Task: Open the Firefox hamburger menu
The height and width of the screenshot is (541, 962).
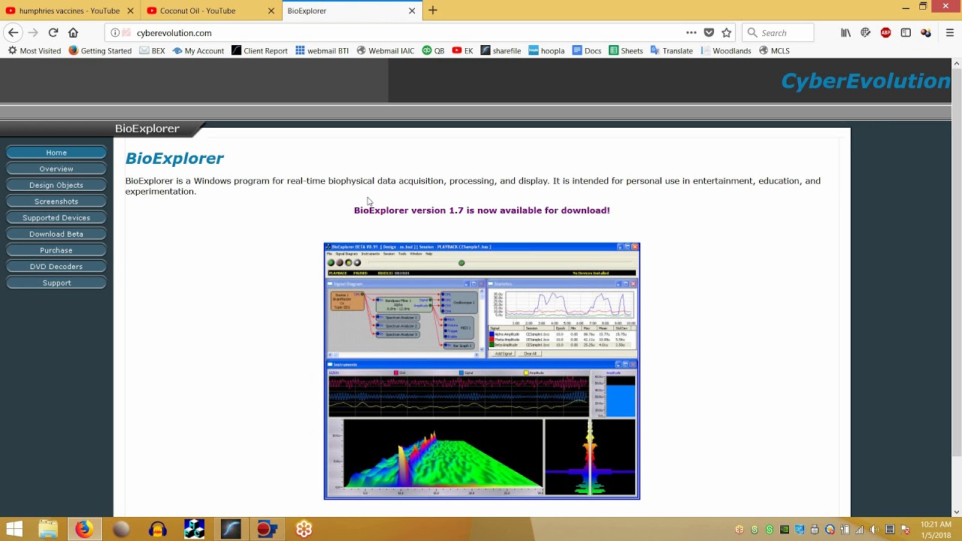Action: (950, 33)
